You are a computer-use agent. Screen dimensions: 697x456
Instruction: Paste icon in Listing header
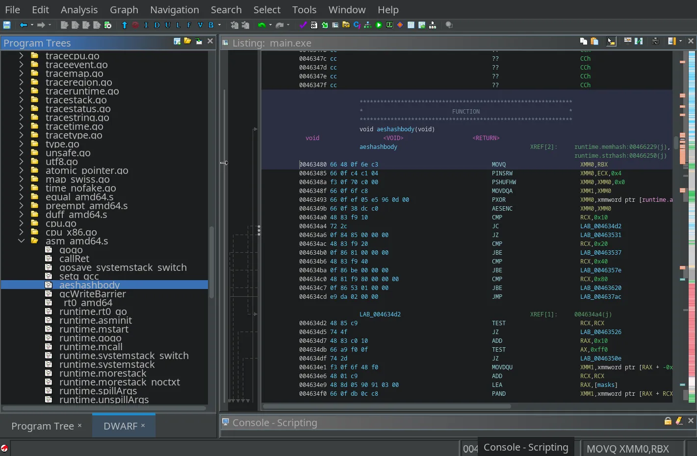tap(594, 41)
